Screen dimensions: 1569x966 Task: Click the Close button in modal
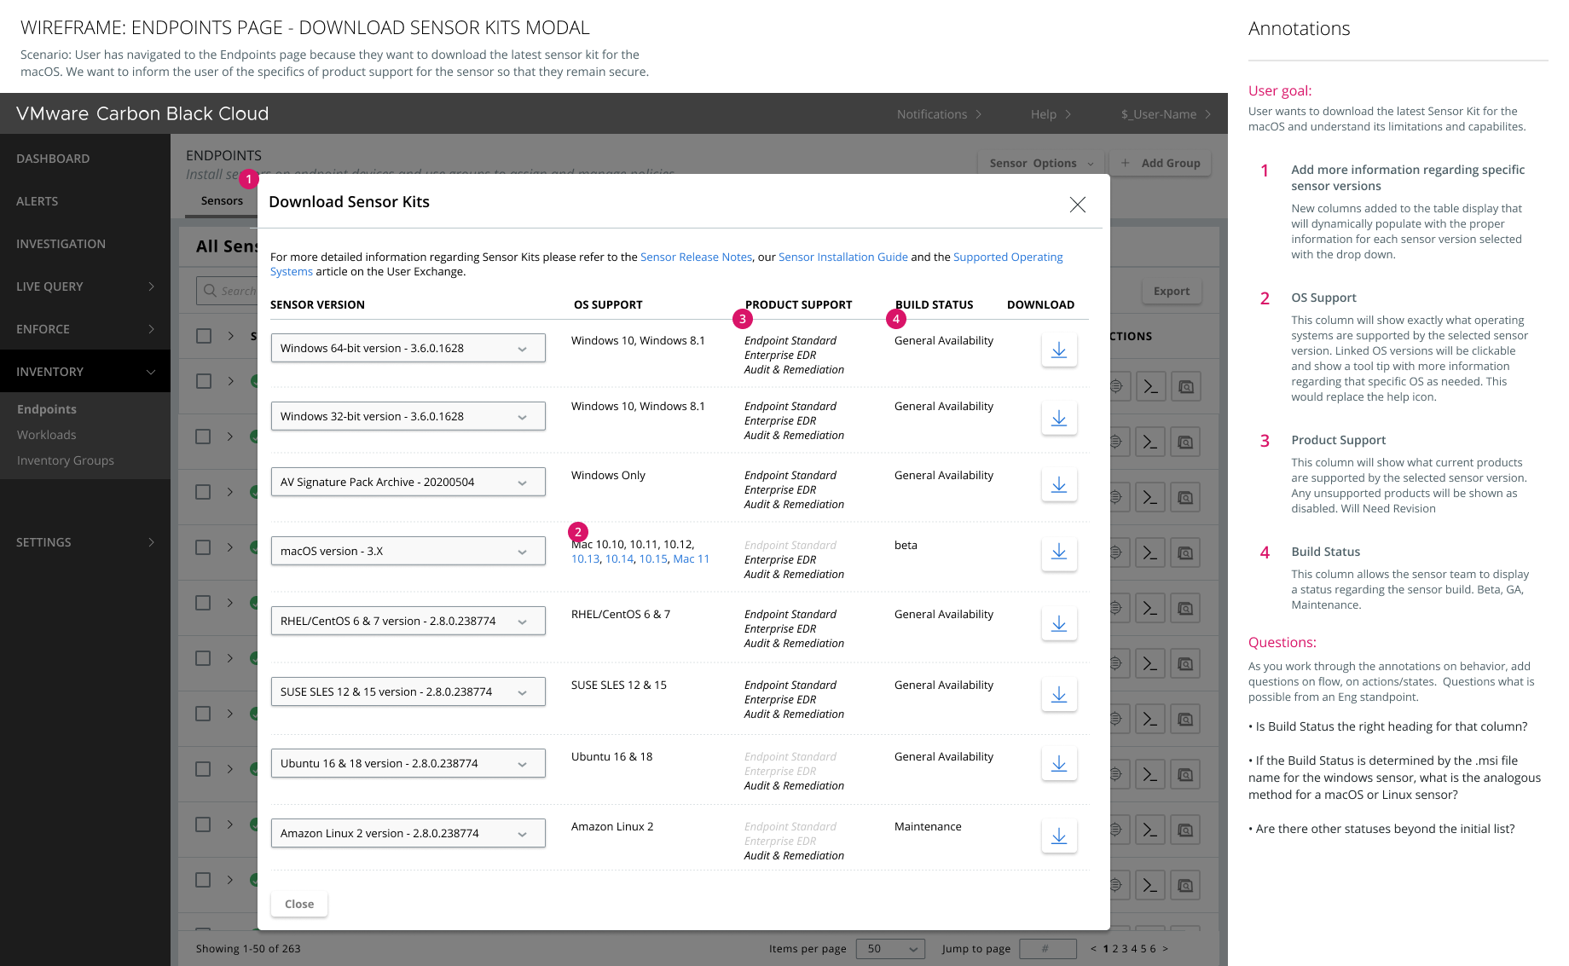pos(299,904)
